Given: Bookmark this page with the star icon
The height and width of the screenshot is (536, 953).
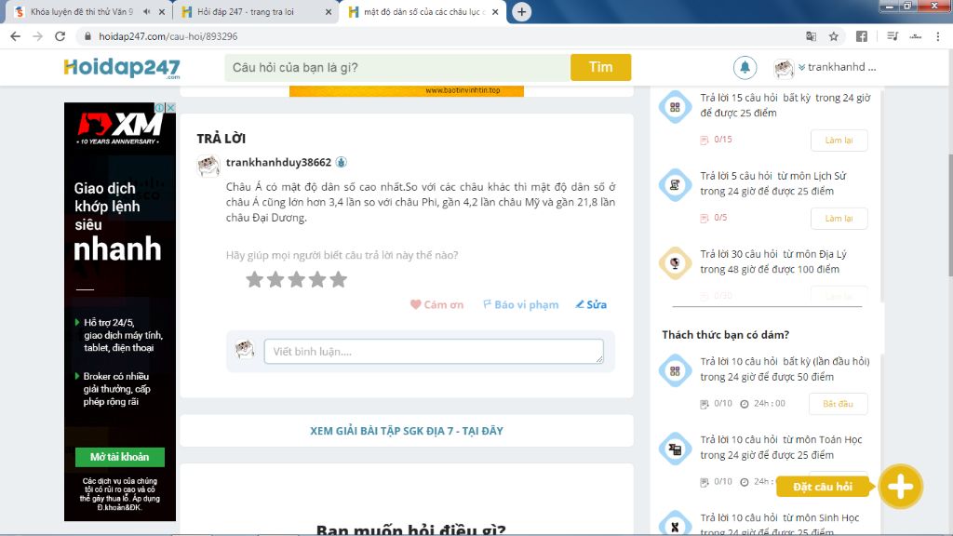Looking at the screenshot, I should click(834, 36).
